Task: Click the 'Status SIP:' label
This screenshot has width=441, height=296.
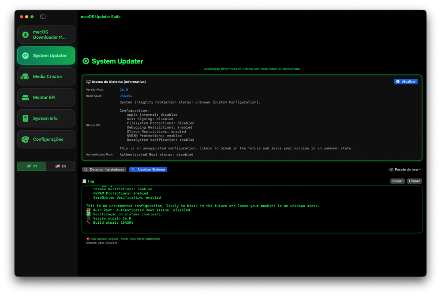Action: tap(93, 125)
